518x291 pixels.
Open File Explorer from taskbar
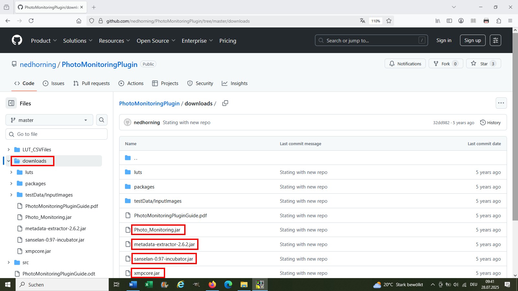pos(244,285)
